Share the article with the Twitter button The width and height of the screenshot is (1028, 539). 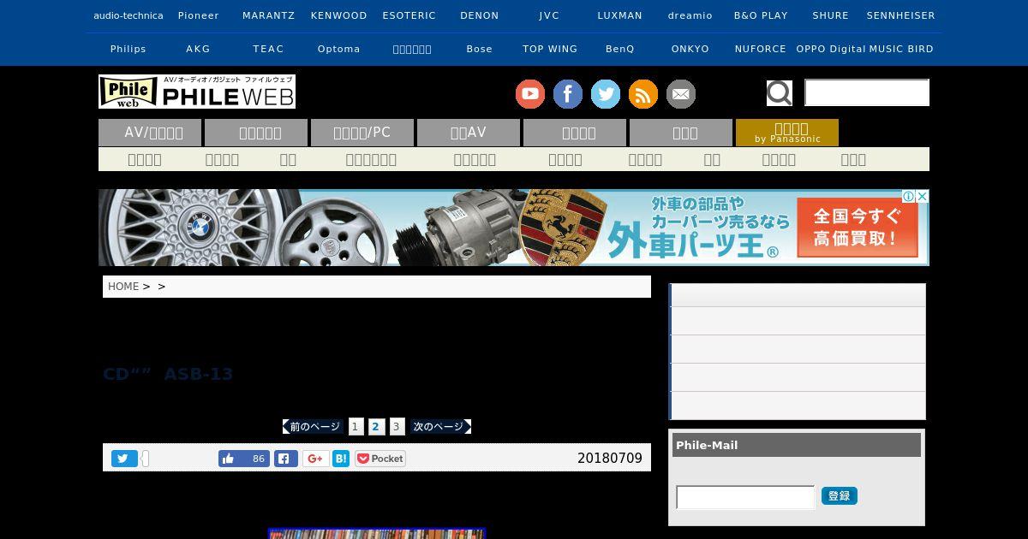[124, 459]
